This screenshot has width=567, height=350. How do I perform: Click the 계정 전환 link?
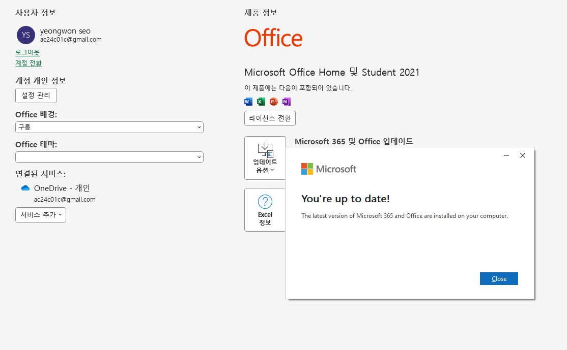(x=29, y=63)
